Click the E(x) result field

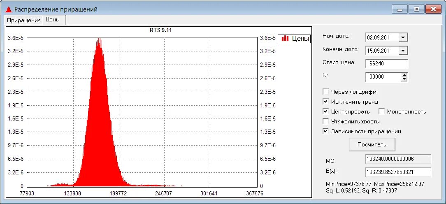tap(398, 172)
